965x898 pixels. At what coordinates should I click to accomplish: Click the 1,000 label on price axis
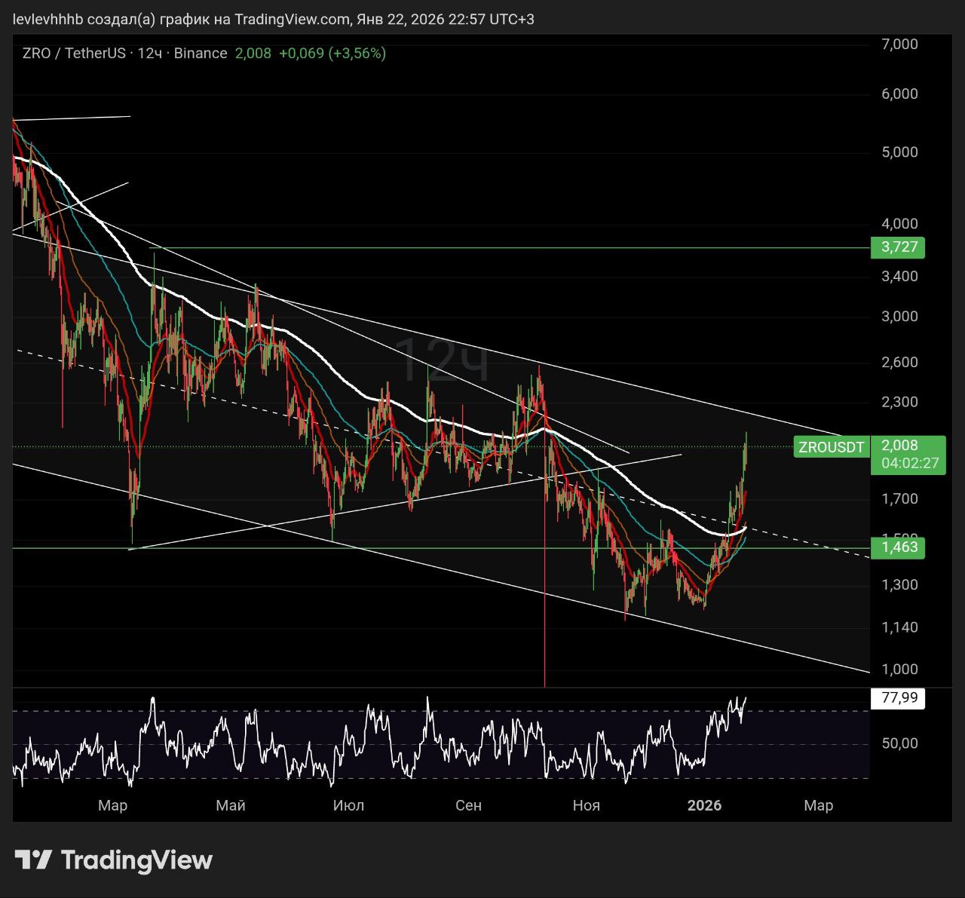(x=899, y=670)
